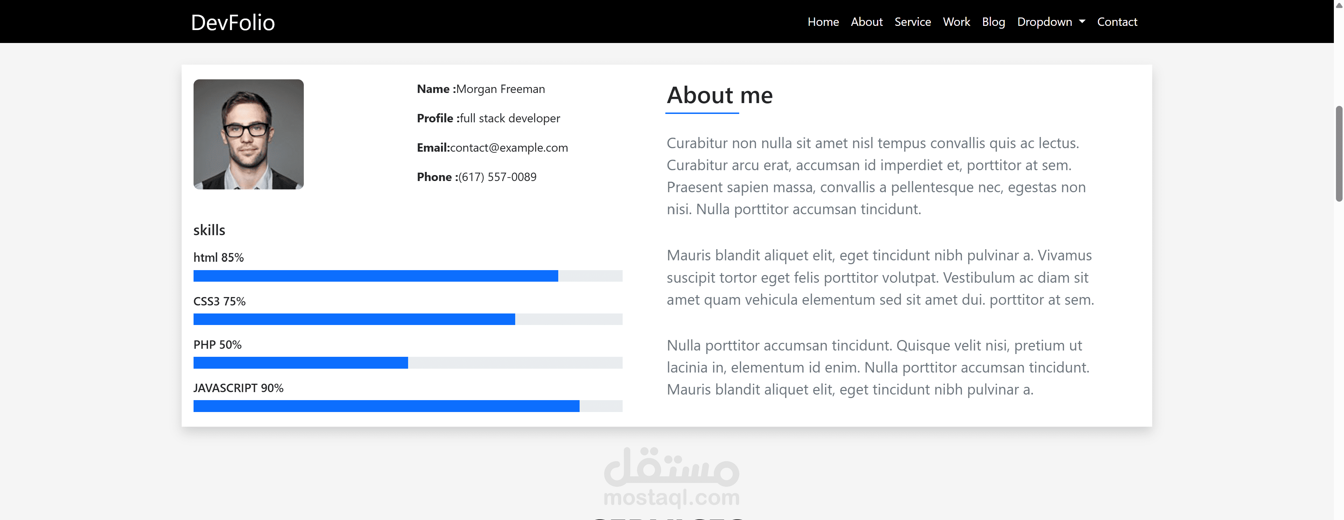This screenshot has height=520, width=1344.
Task: Open the About nav link
Action: tap(867, 22)
